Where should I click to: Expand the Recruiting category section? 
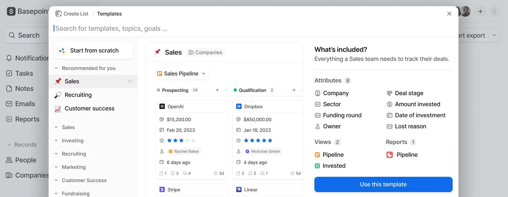coord(56,154)
